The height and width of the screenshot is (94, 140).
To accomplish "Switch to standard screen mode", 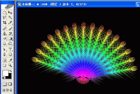I will (4, 90).
